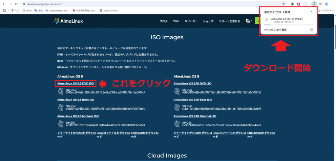This screenshot has height=161, width=336.
Task: Reload the page with refresh icon
Action: (x=16, y=4)
